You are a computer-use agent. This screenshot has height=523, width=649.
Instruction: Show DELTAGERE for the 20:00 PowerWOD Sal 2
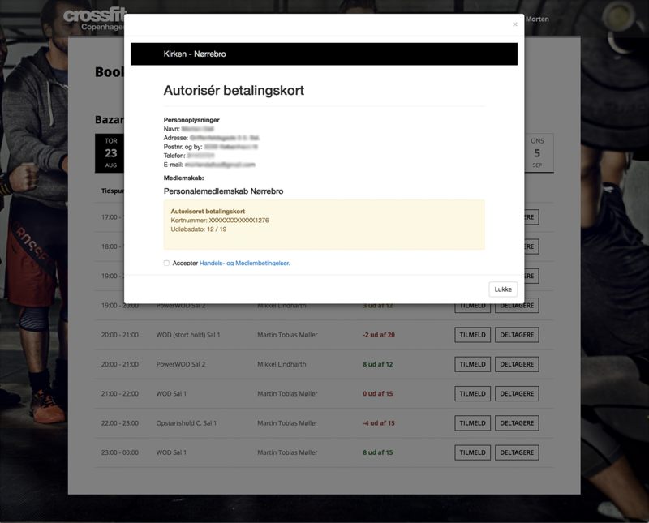[x=517, y=364]
